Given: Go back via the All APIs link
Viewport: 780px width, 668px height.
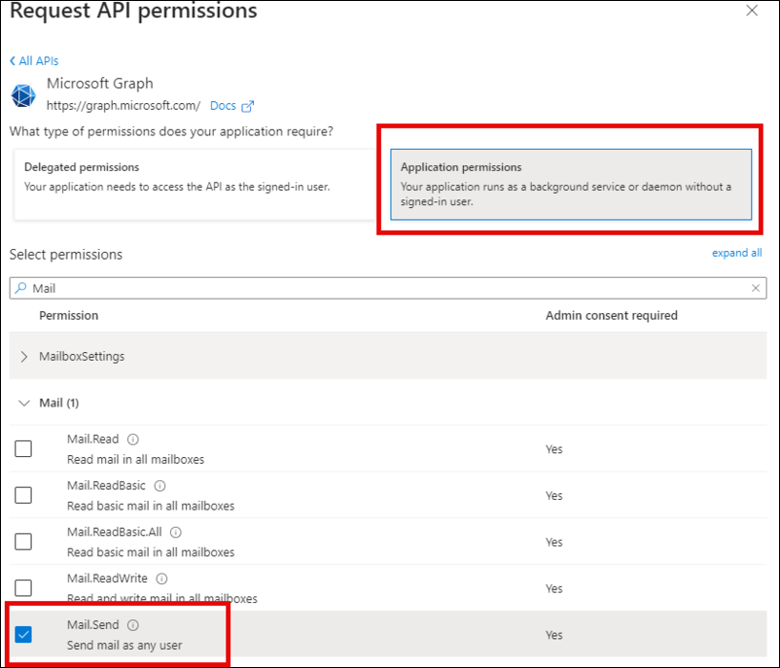Looking at the screenshot, I should [34, 60].
